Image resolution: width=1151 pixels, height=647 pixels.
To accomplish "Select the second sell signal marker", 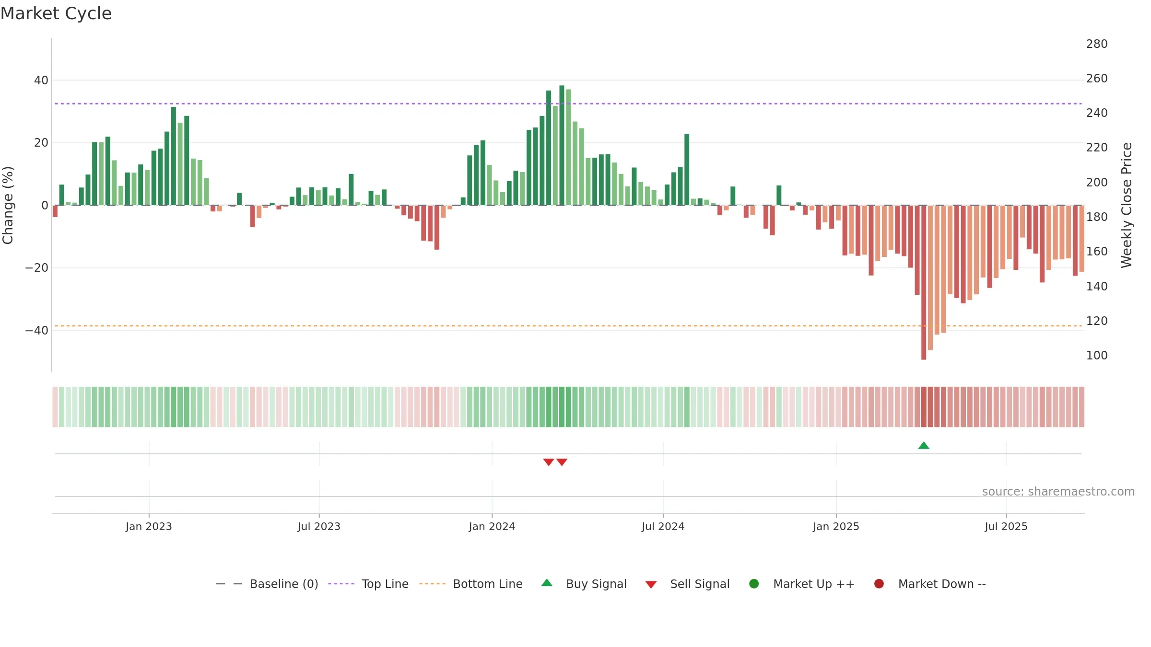I will coord(562,462).
